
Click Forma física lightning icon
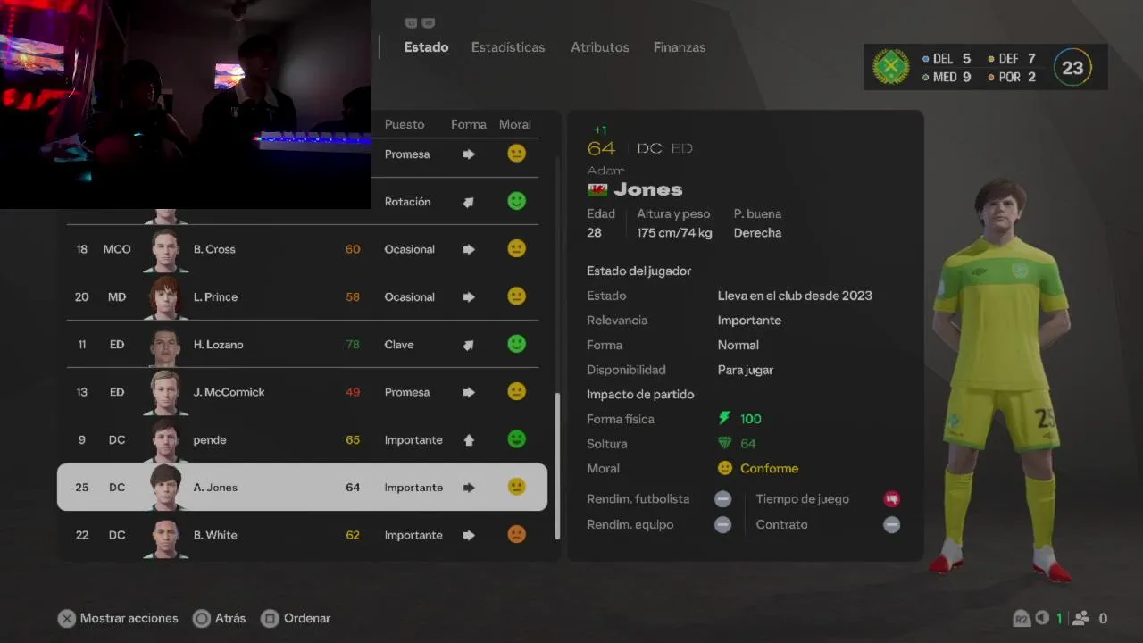724,418
